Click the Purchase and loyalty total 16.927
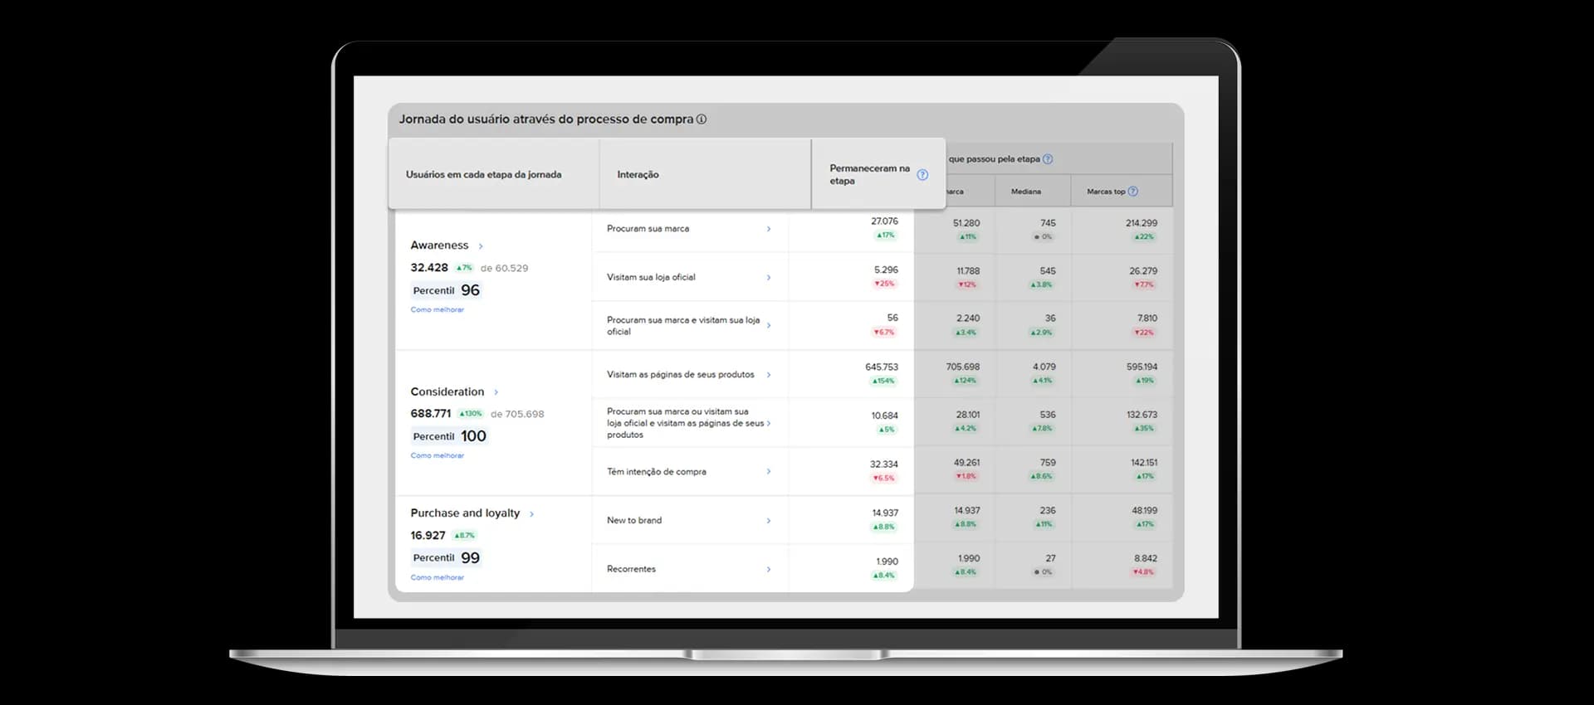The width and height of the screenshot is (1594, 705). [x=428, y=536]
